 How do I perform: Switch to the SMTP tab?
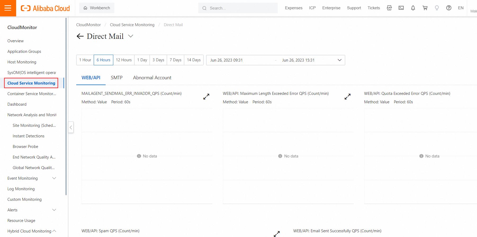point(116,78)
